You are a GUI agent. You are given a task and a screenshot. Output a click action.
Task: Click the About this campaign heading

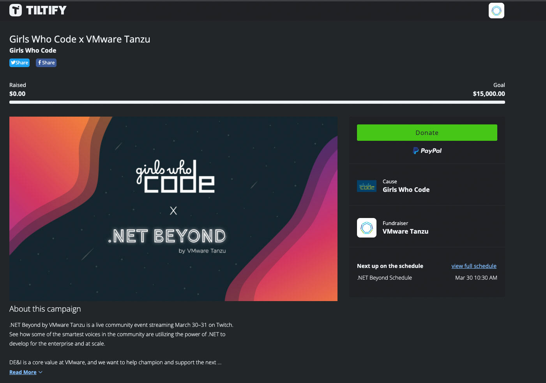click(45, 309)
